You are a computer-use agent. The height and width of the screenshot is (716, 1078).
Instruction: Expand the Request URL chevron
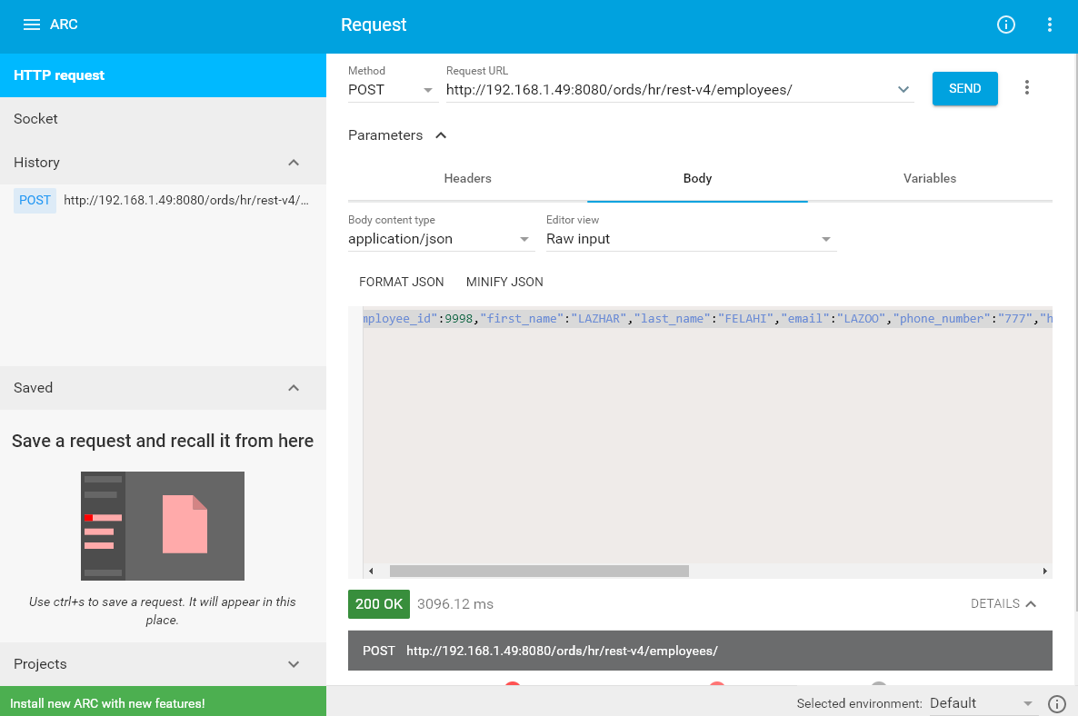903,90
